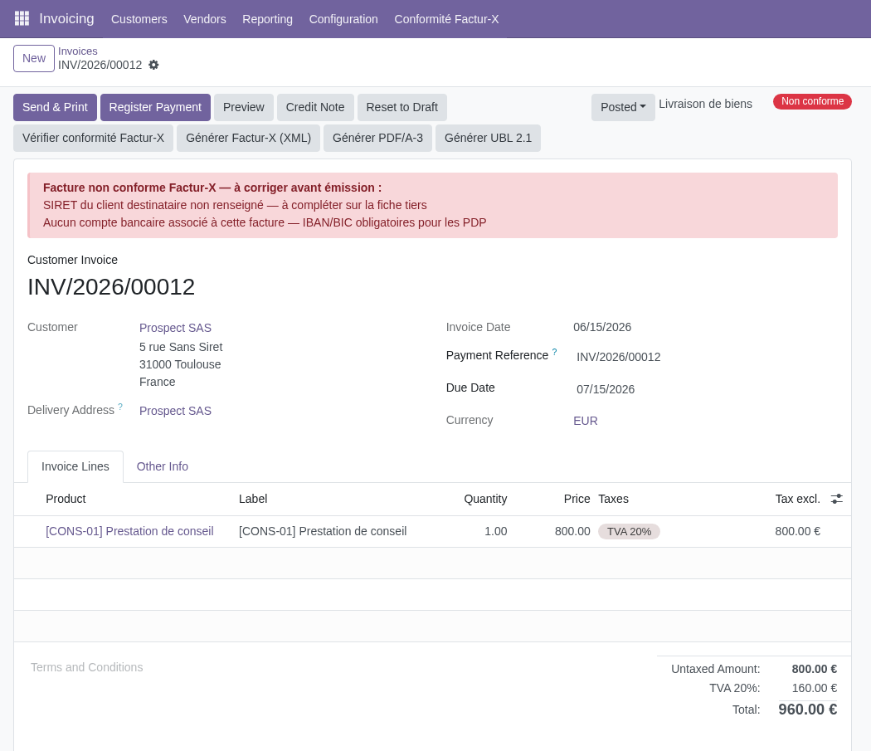Show Payment Reference help tooltip icon
Image resolution: width=871 pixels, height=751 pixels.
554,352
